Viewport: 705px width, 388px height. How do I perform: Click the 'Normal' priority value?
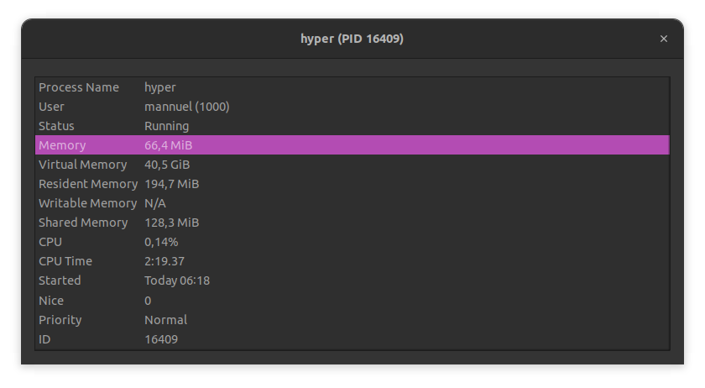(x=165, y=320)
